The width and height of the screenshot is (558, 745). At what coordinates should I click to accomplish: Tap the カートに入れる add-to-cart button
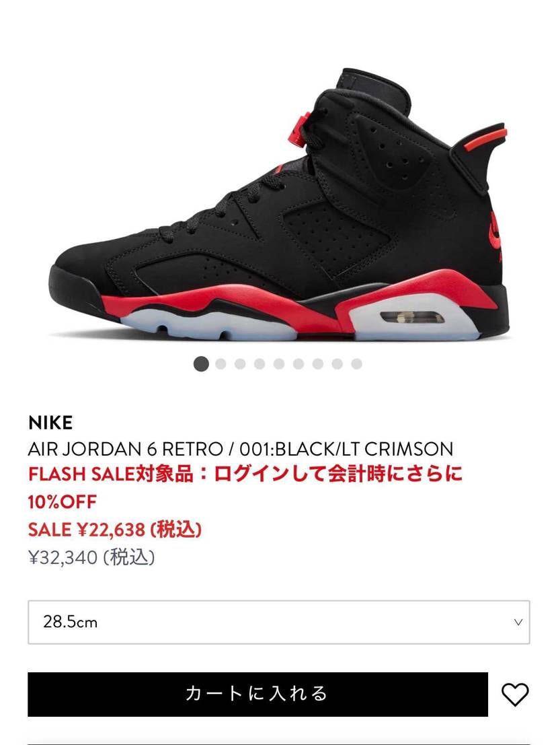(257, 694)
